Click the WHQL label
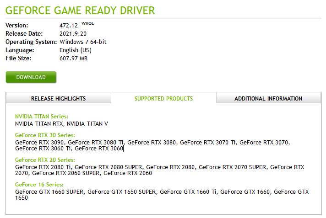Screen dimensions: 326x218 click(x=87, y=23)
